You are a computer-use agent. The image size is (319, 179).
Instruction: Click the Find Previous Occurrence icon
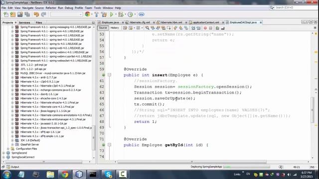tap(153, 28)
